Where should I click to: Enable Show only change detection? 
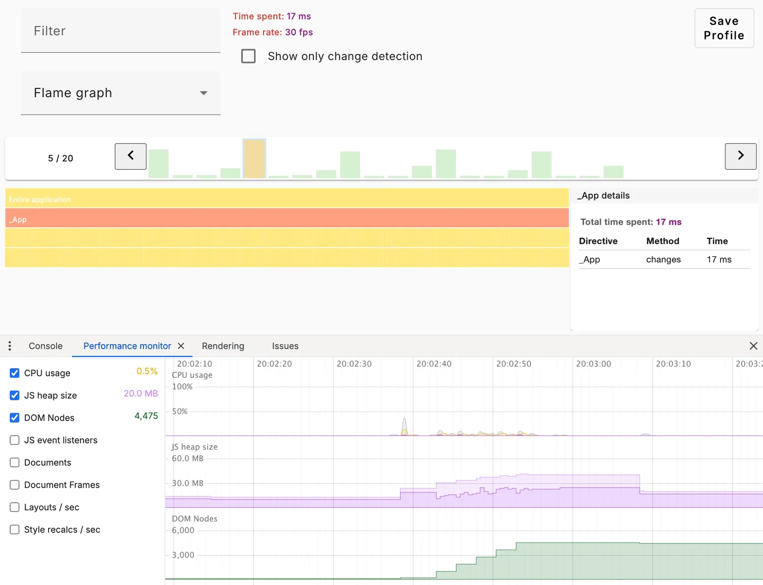tap(248, 56)
